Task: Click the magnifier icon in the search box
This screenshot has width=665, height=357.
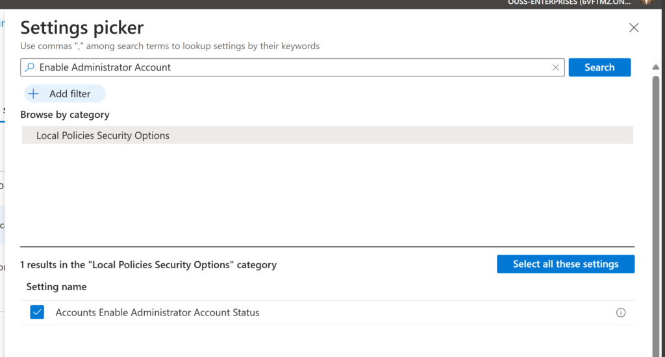Action: (29, 67)
